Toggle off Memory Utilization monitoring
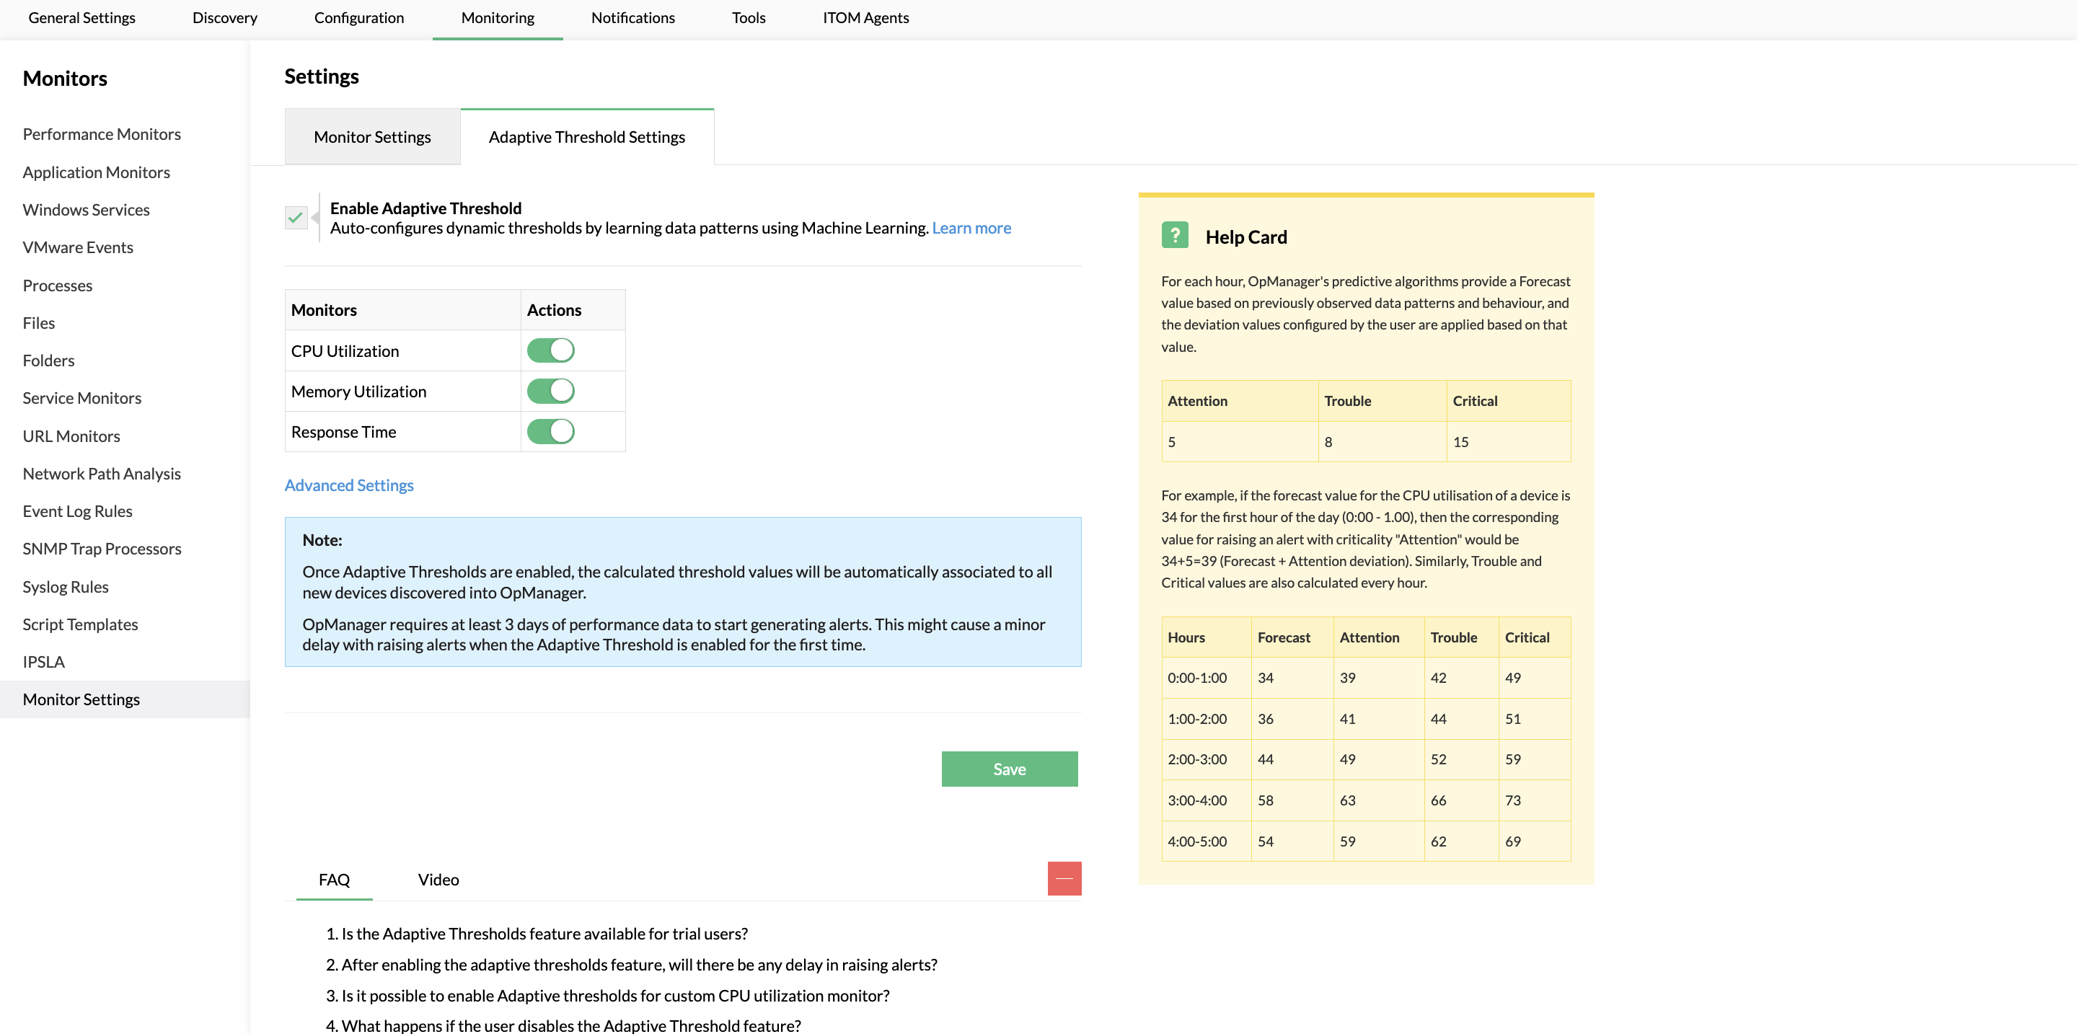The height and width of the screenshot is (1034, 2077). [x=551, y=391]
